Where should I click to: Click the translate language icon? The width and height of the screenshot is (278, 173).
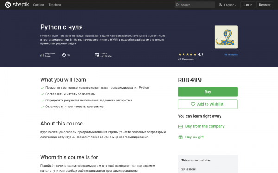click(x=221, y=5)
